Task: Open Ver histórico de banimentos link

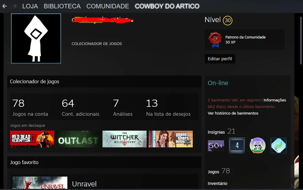Action: (233, 113)
